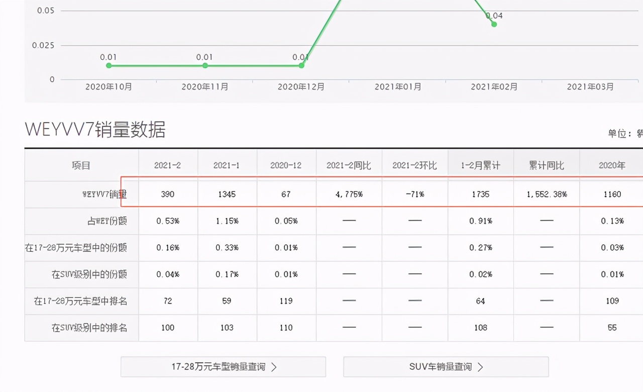This screenshot has width=643, height=392.
Task: Click the 0.04 data point for 2021年02月
Action: click(494, 24)
